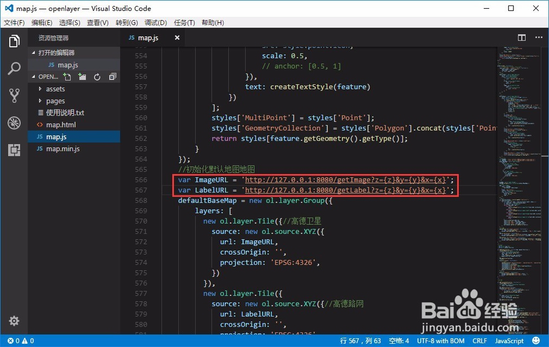Viewport: 549px width, 347px height.
Task: Click the ImageURL getImage link on line 566
Action: 345,180
